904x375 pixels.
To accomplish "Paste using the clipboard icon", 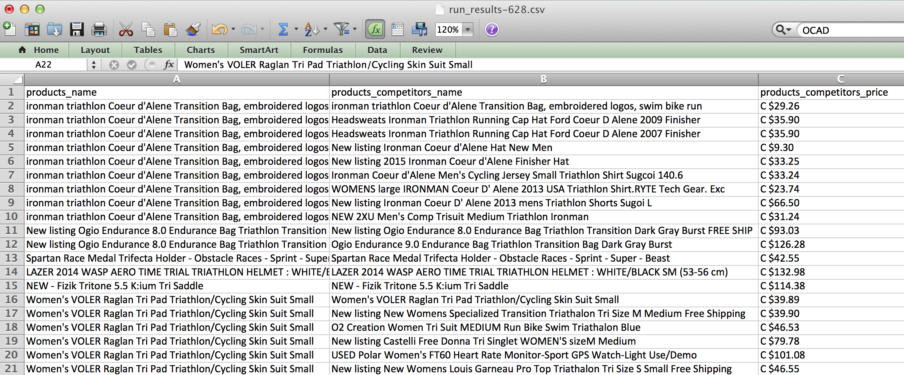I will (x=170, y=30).
